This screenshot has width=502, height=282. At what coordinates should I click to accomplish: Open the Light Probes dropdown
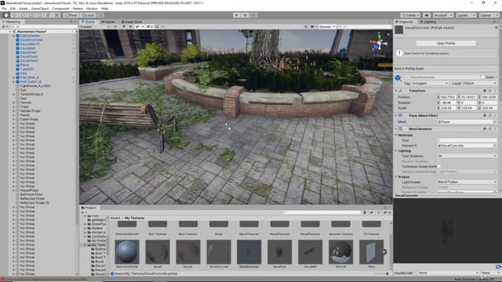(x=467, y=182)
